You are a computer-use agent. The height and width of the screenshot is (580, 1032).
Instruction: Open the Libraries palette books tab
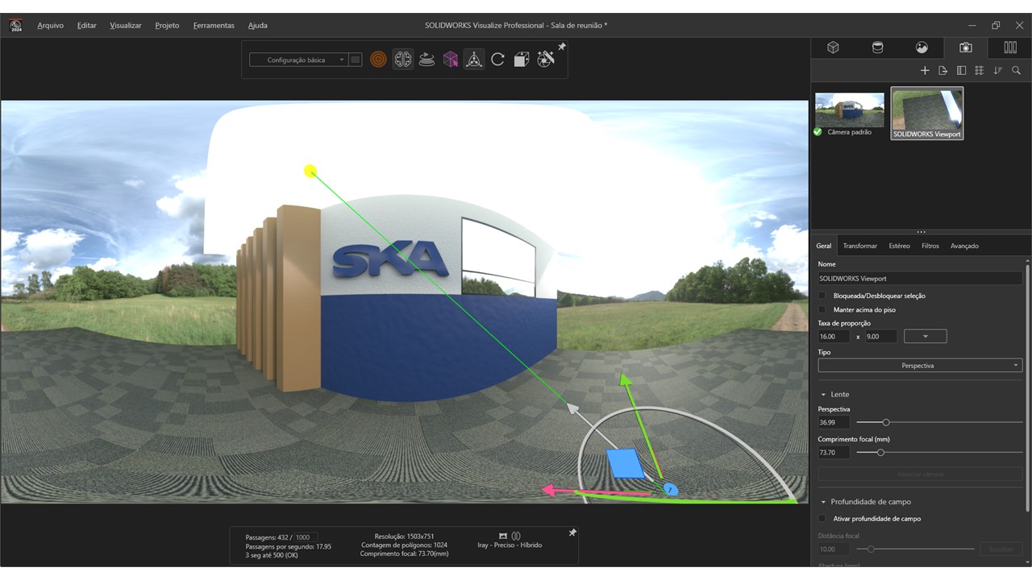[1009, 48]
